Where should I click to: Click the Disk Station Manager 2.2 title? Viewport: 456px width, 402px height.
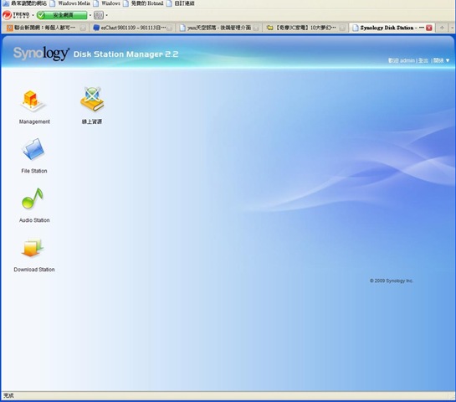click(126, 54)
